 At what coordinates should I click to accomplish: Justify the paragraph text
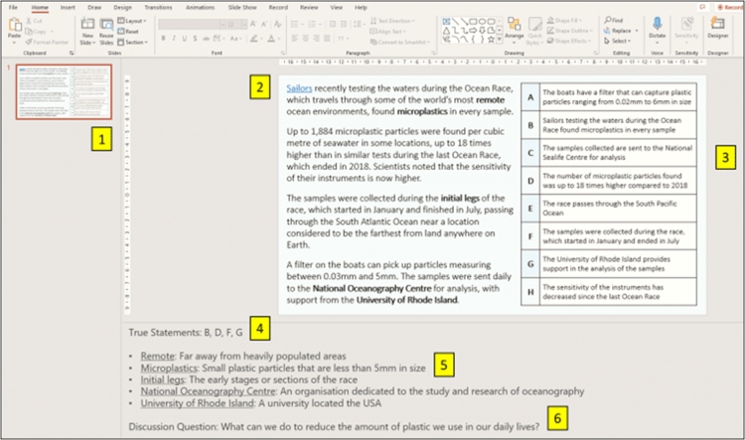point(327,39)
